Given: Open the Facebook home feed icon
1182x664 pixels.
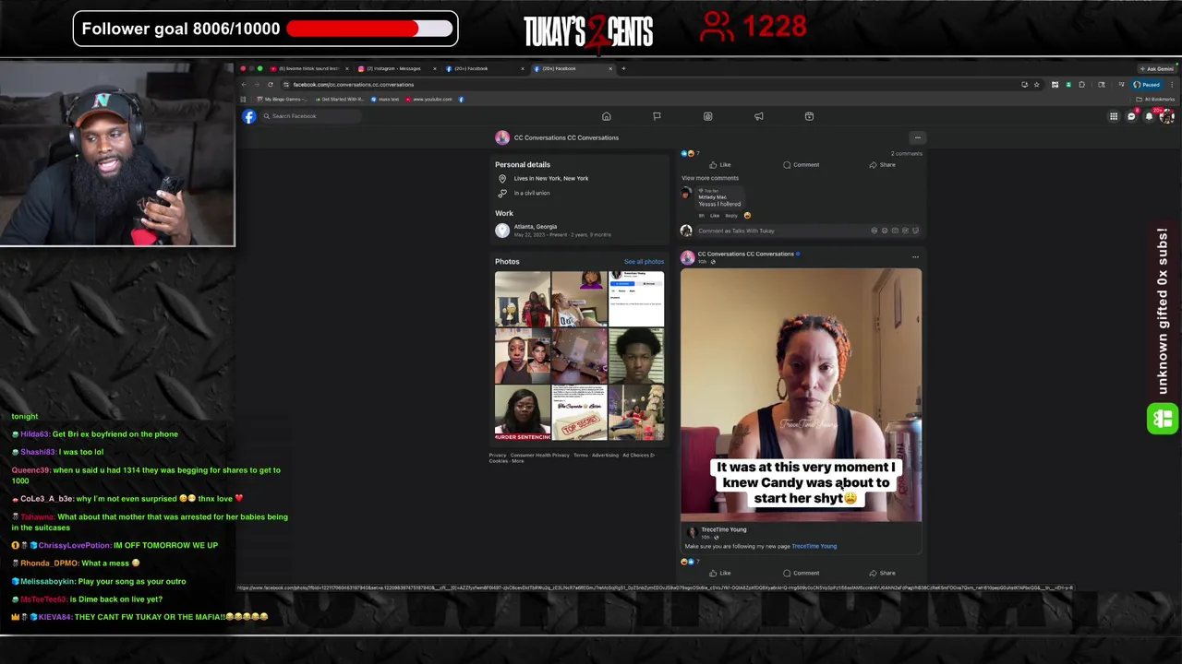Looking at the screenshot, I should [607, 116].
